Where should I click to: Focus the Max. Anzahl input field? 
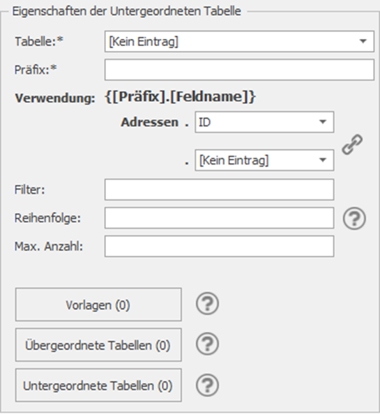219,246
